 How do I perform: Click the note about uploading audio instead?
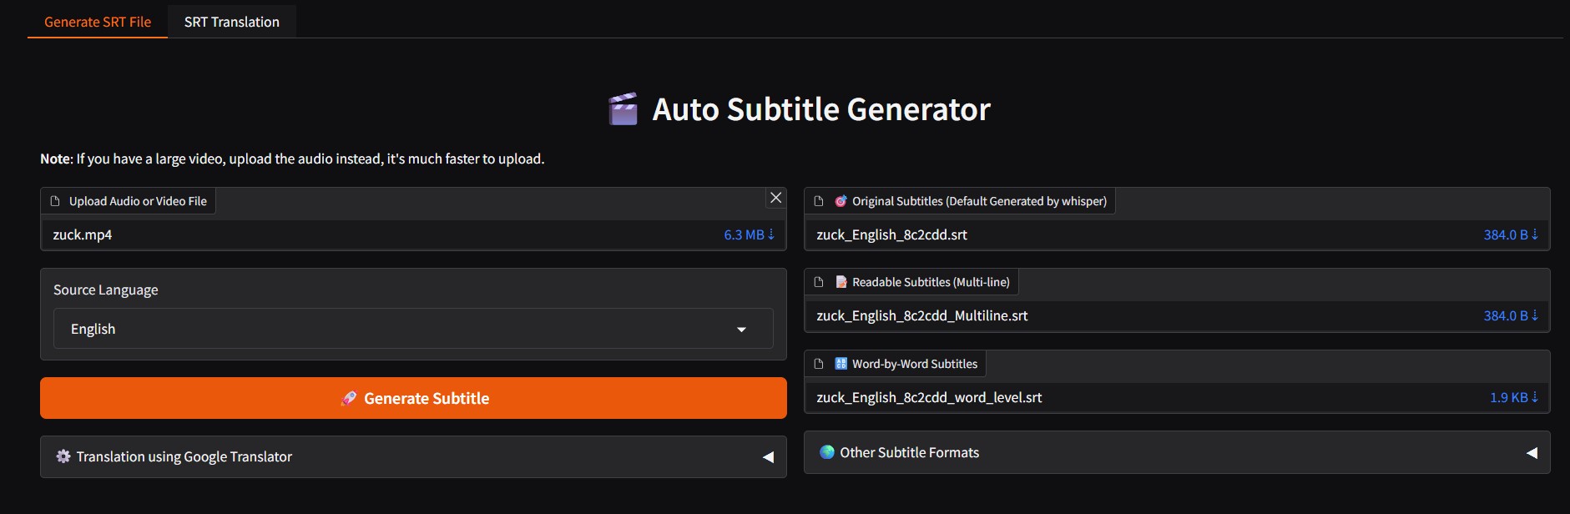(x=292, y=159)
